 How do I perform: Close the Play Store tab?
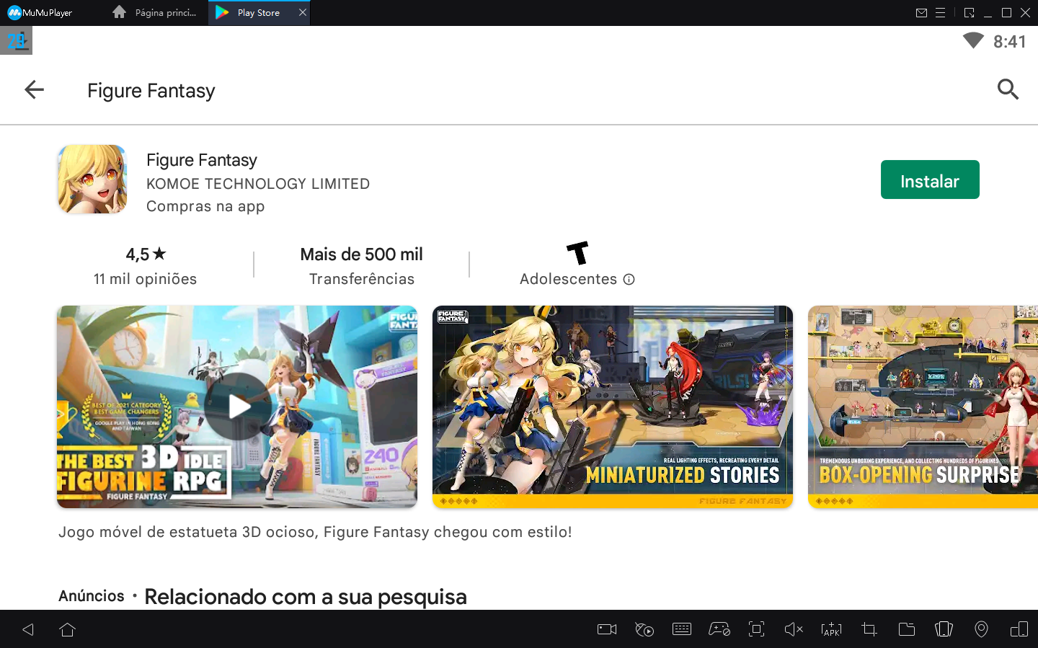303,12
